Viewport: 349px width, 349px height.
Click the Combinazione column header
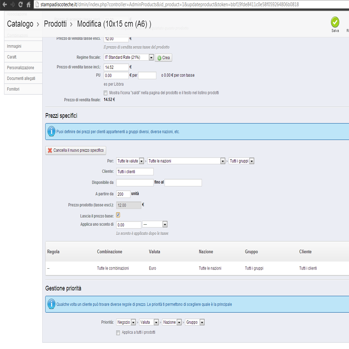(x=109, y=252)
